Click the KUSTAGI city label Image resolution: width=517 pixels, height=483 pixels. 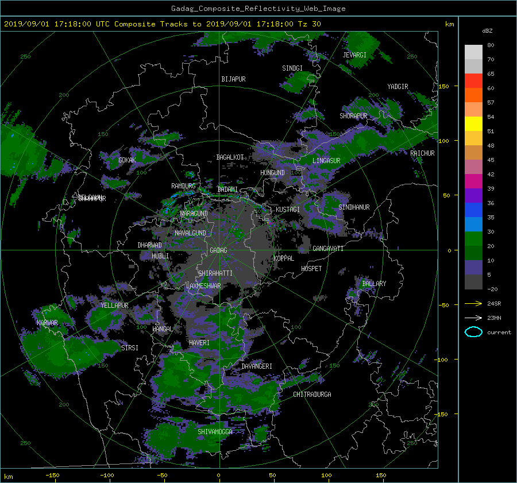[288, 210]
